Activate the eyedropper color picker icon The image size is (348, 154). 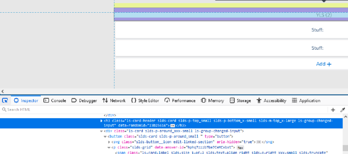point(343,110)
